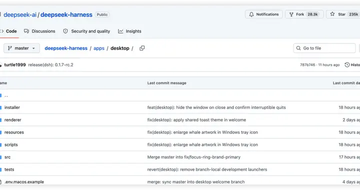360x190 pixels.
Task: Open the installer folder
Action: tap(12, 107)
